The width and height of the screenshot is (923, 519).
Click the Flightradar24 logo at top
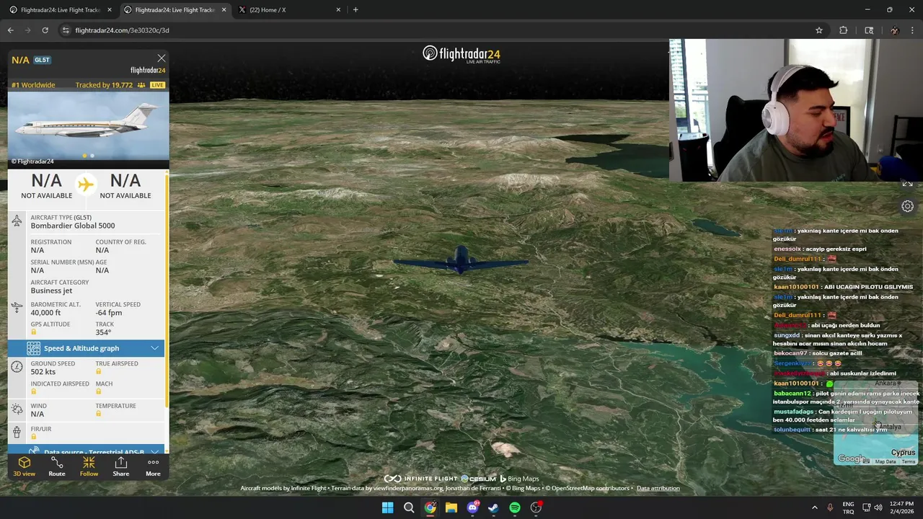[461, 54]
